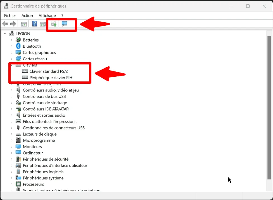This screenshot has width=273, height=200.
Task: Toggle the console tree pane icon
Action: tap(24, 24)
